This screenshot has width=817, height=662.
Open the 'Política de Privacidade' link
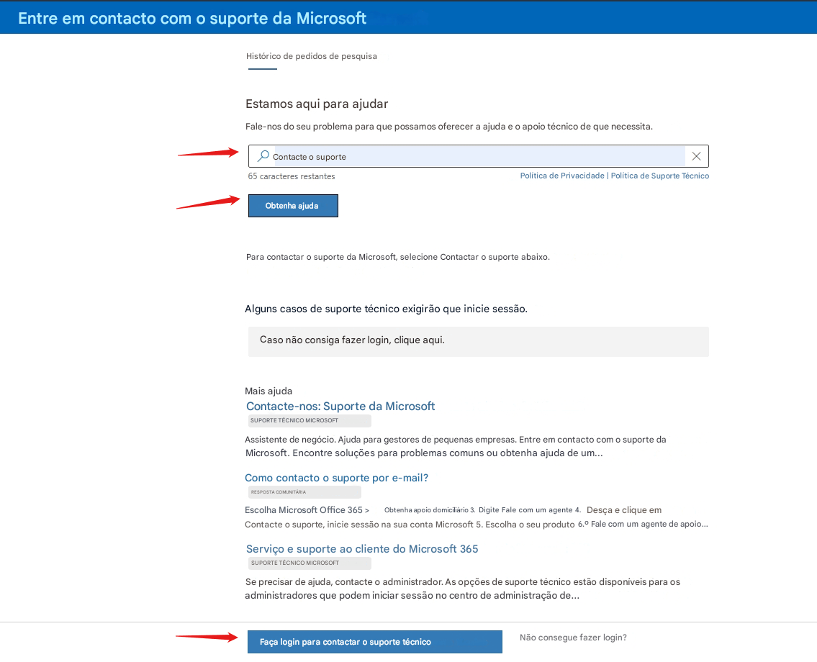(x=562, y=176)
